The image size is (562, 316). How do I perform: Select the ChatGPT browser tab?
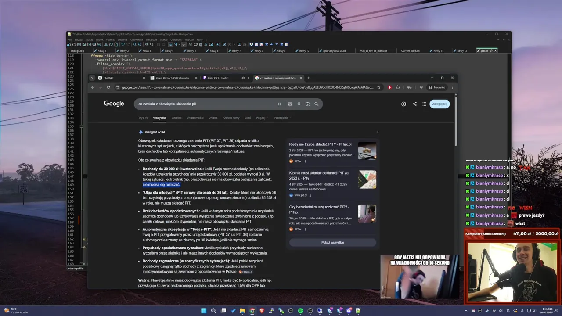(x=121, y=78)
